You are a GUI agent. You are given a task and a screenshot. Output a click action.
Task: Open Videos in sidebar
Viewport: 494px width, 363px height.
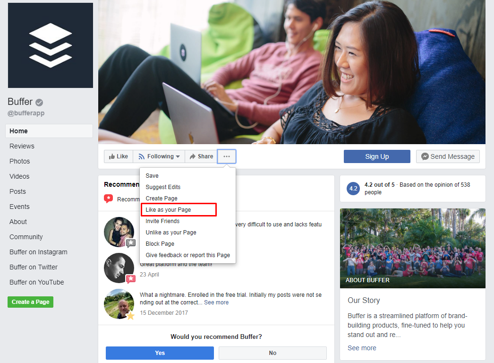[19, 176]
